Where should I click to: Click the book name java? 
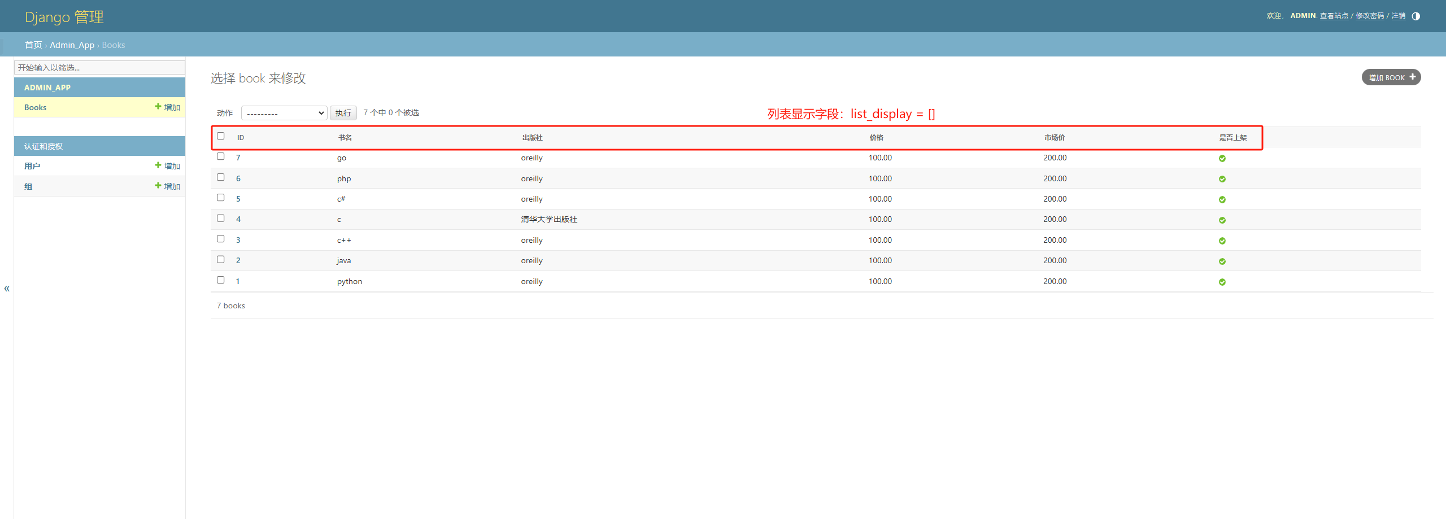344,260
